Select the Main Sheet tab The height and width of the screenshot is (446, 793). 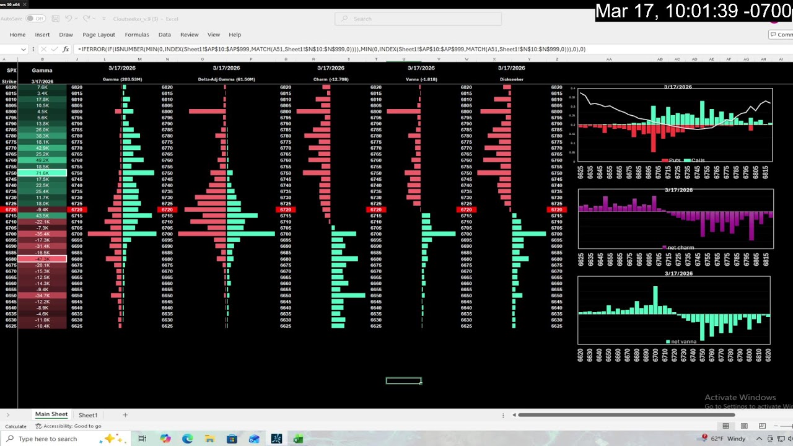[51, 414]
